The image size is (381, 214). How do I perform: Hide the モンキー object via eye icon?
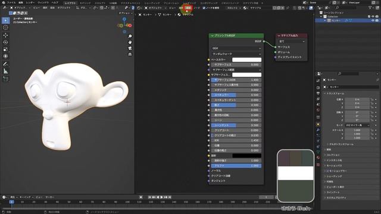tap(373, 21)
